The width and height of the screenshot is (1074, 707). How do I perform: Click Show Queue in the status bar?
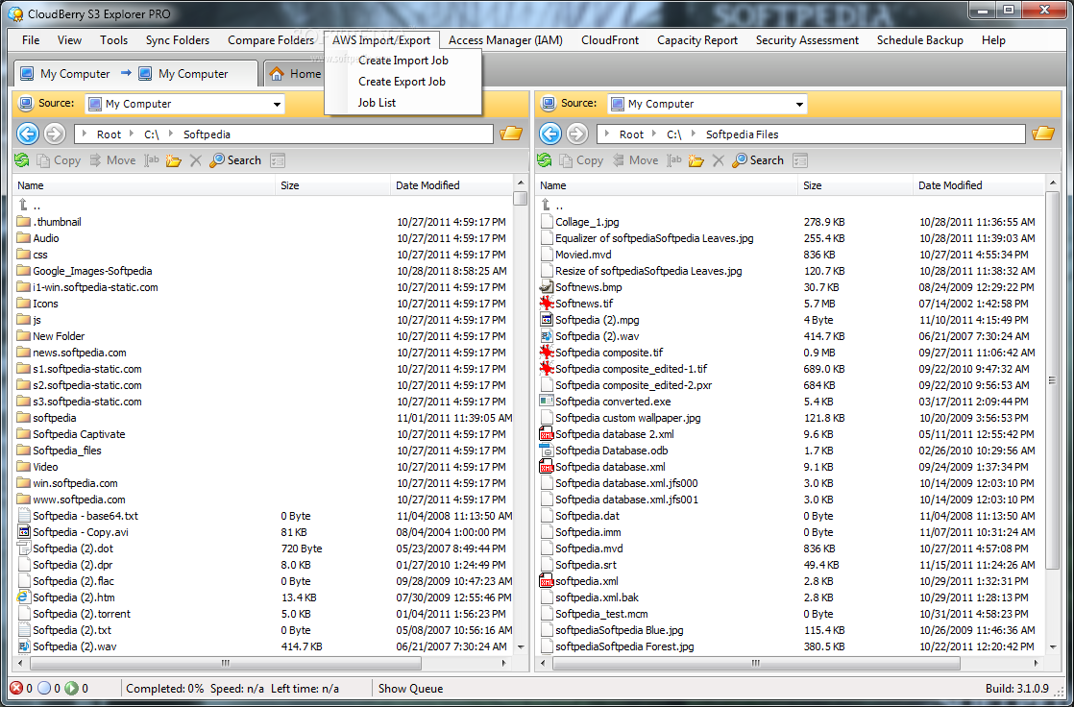[x=410, y=689]
